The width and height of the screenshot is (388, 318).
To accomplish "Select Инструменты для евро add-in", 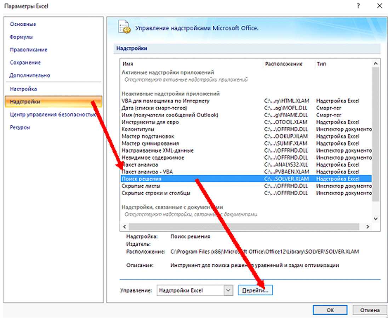I will pos(246,122).
